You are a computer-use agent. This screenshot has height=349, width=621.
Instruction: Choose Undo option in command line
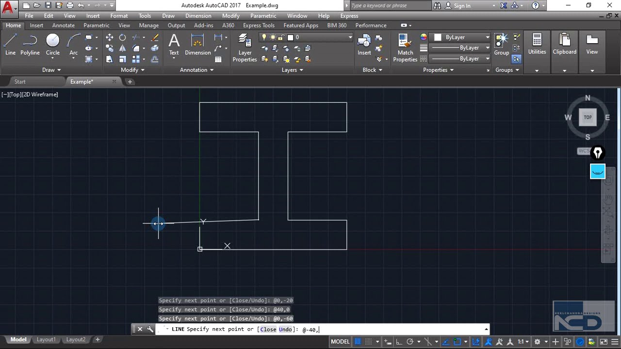click(x=285, y=330)
